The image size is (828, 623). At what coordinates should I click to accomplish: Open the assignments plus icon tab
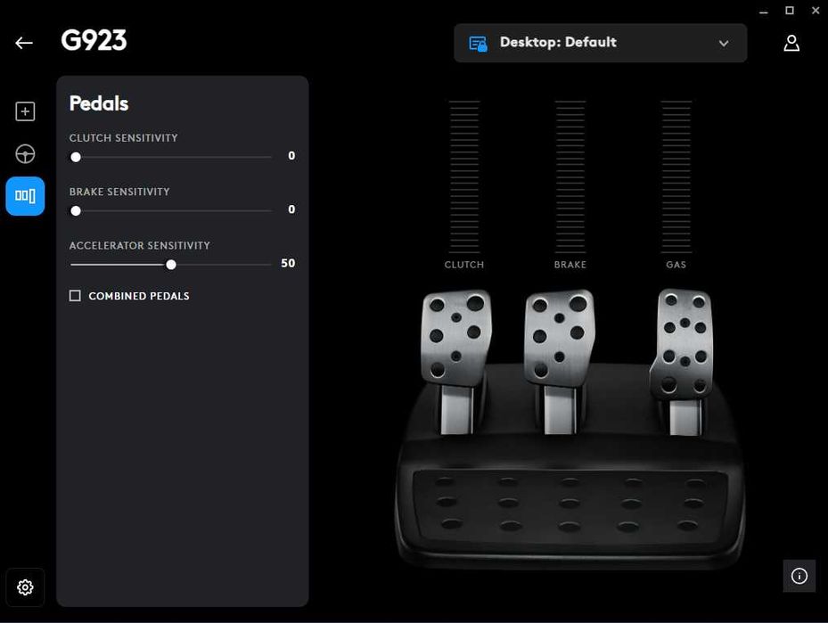pyautogui.click(x=25, y=111)
